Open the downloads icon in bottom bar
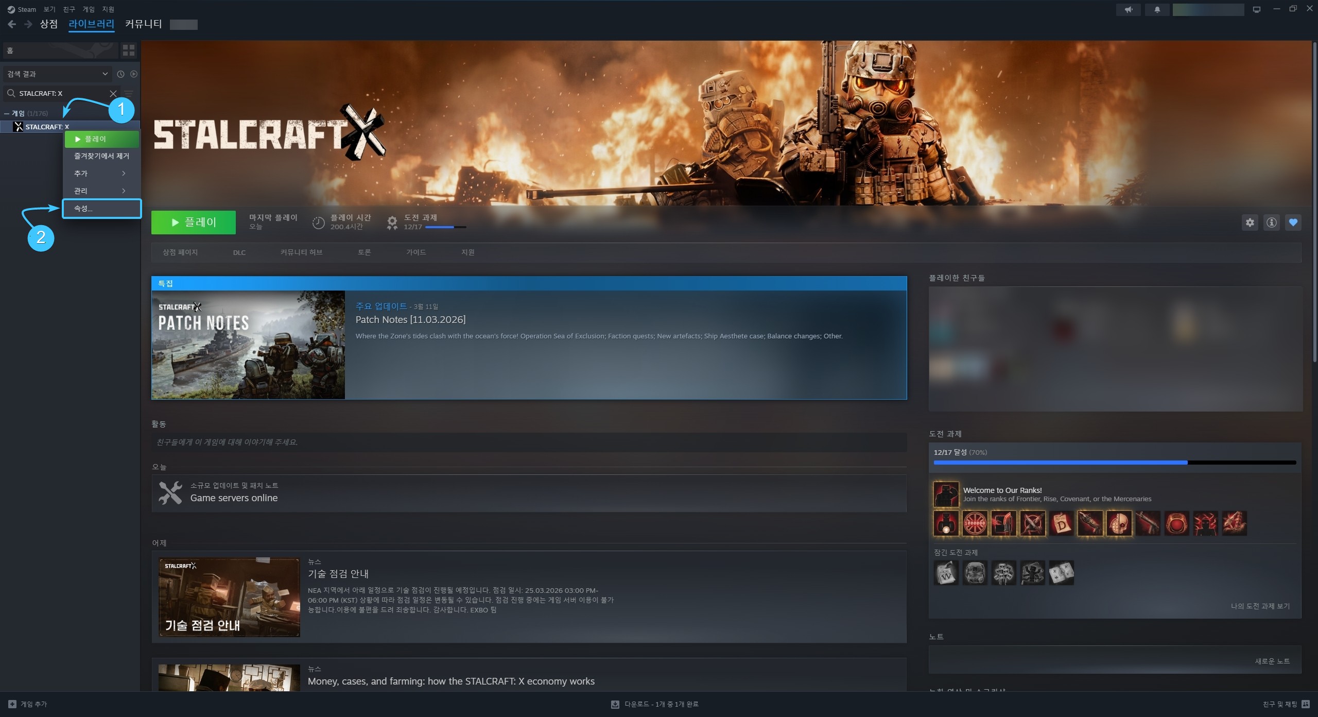Screen dimensions: 1318x717 click(615, 704)
